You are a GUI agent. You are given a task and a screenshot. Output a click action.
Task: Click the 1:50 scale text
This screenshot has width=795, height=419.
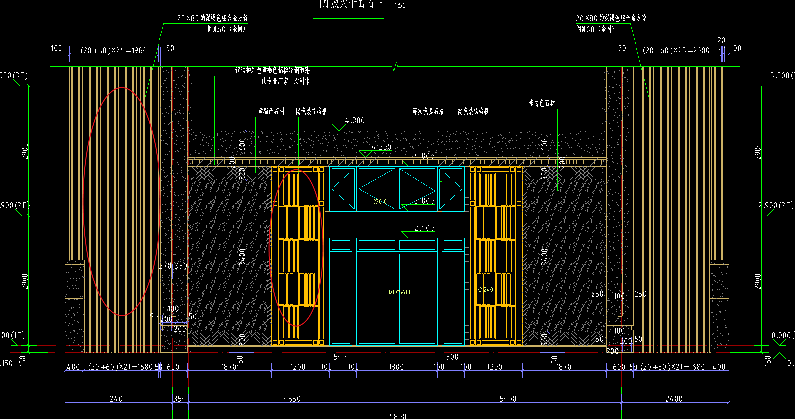click(x=400, y=6)
